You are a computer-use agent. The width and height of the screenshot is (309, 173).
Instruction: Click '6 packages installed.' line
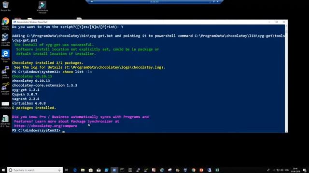[x=34, y=108]
